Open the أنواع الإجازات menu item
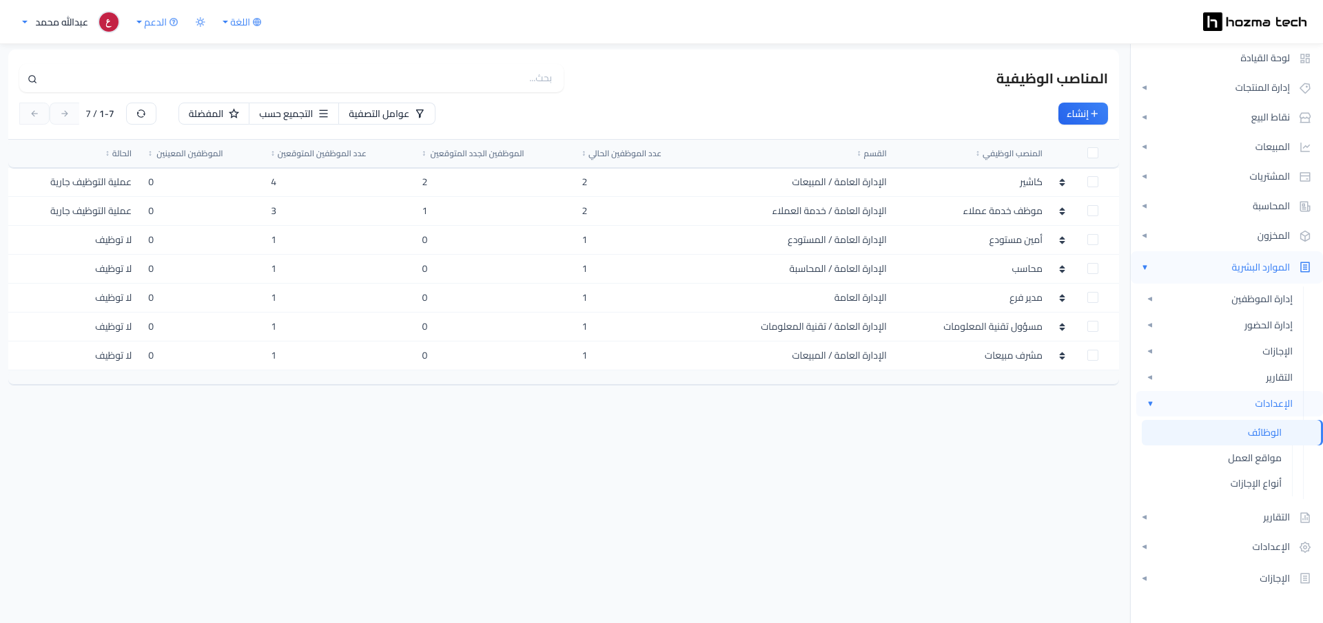The image size is (1323, 623). coord(1255,484)
